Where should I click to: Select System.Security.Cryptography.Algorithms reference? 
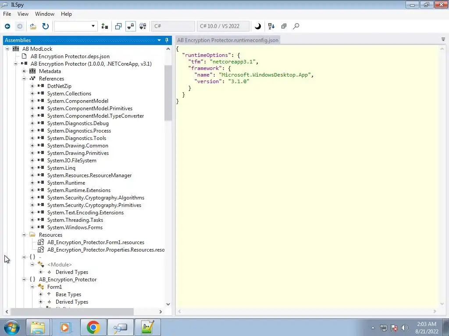point(96,197)
